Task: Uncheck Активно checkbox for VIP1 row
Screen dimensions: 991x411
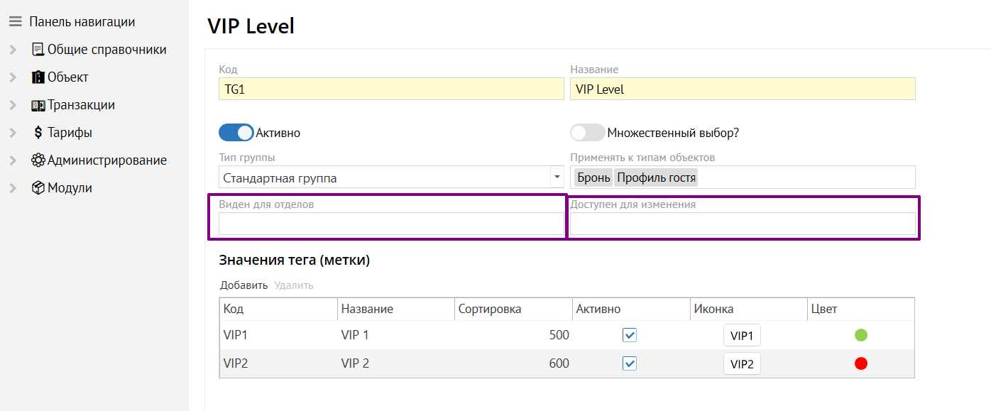Action: pyautogui.click(x=630, y=335)
